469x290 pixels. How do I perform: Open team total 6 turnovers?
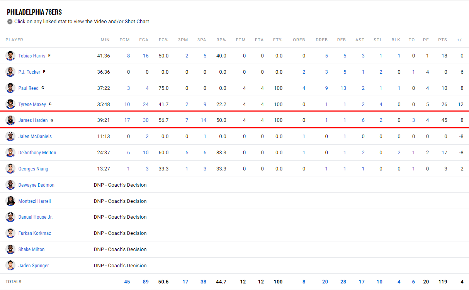coord(413,282)
